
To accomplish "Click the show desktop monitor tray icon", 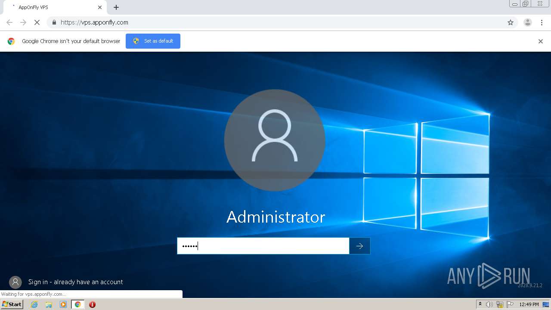I will pos(546,304).
